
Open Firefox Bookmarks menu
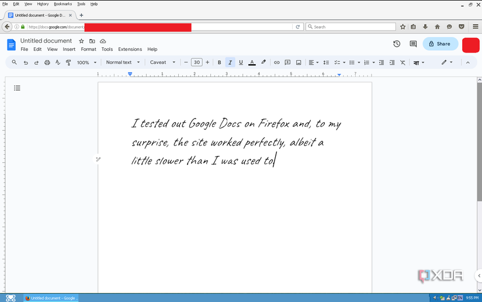point(63,4)
